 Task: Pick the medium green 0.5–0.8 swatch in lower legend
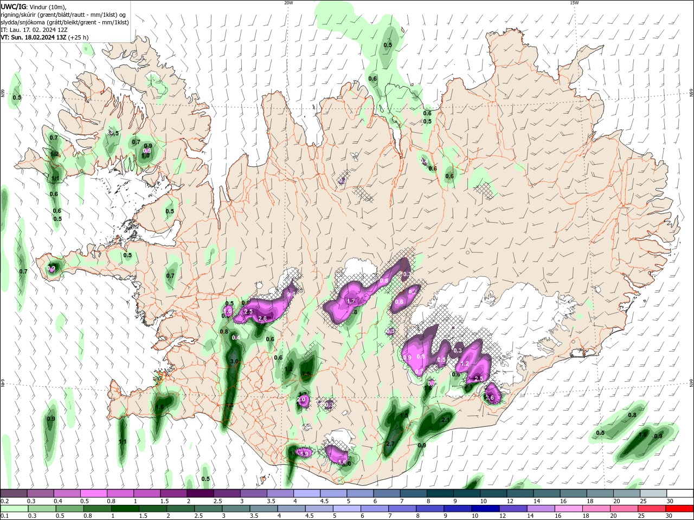click(x=70, y=509)
